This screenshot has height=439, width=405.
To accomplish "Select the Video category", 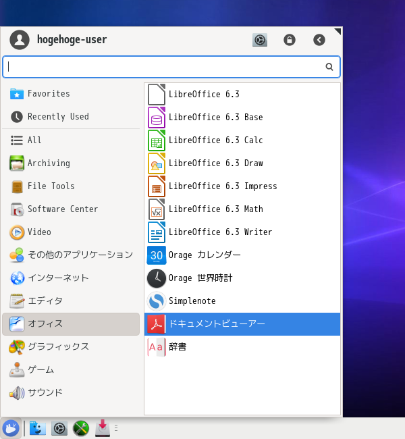I will click(71, 232).
